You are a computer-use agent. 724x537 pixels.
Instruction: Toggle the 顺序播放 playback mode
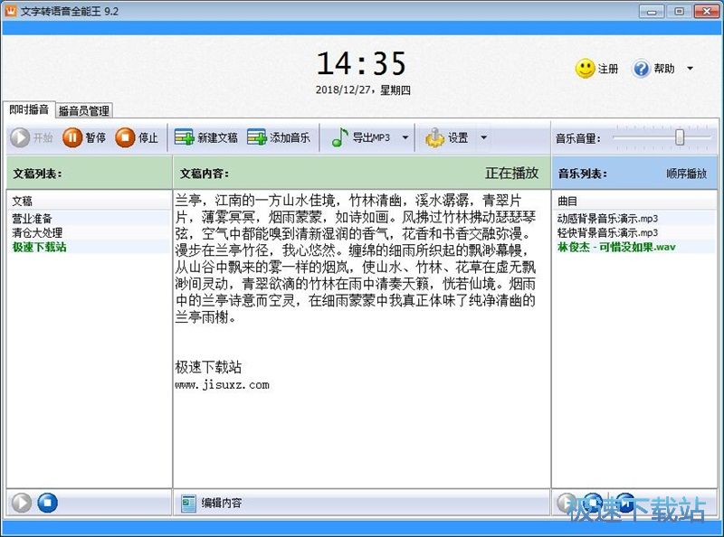pyautogui.click(x=686, y=174)
